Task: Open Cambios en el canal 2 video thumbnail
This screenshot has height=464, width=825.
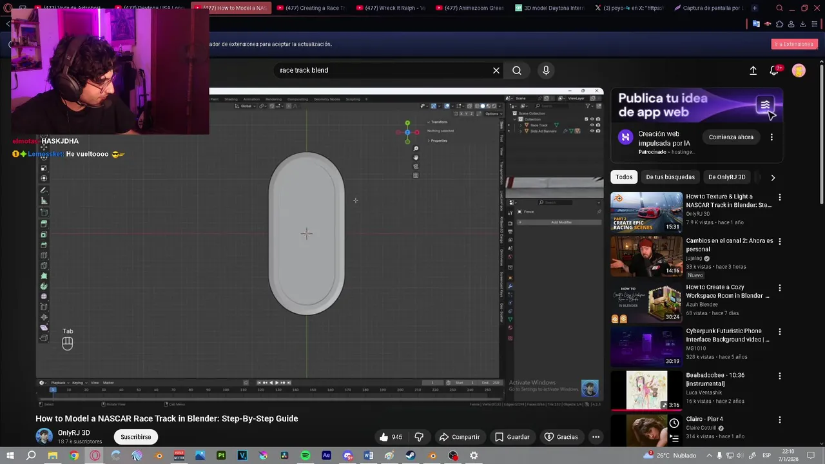Action: [646, 256]
